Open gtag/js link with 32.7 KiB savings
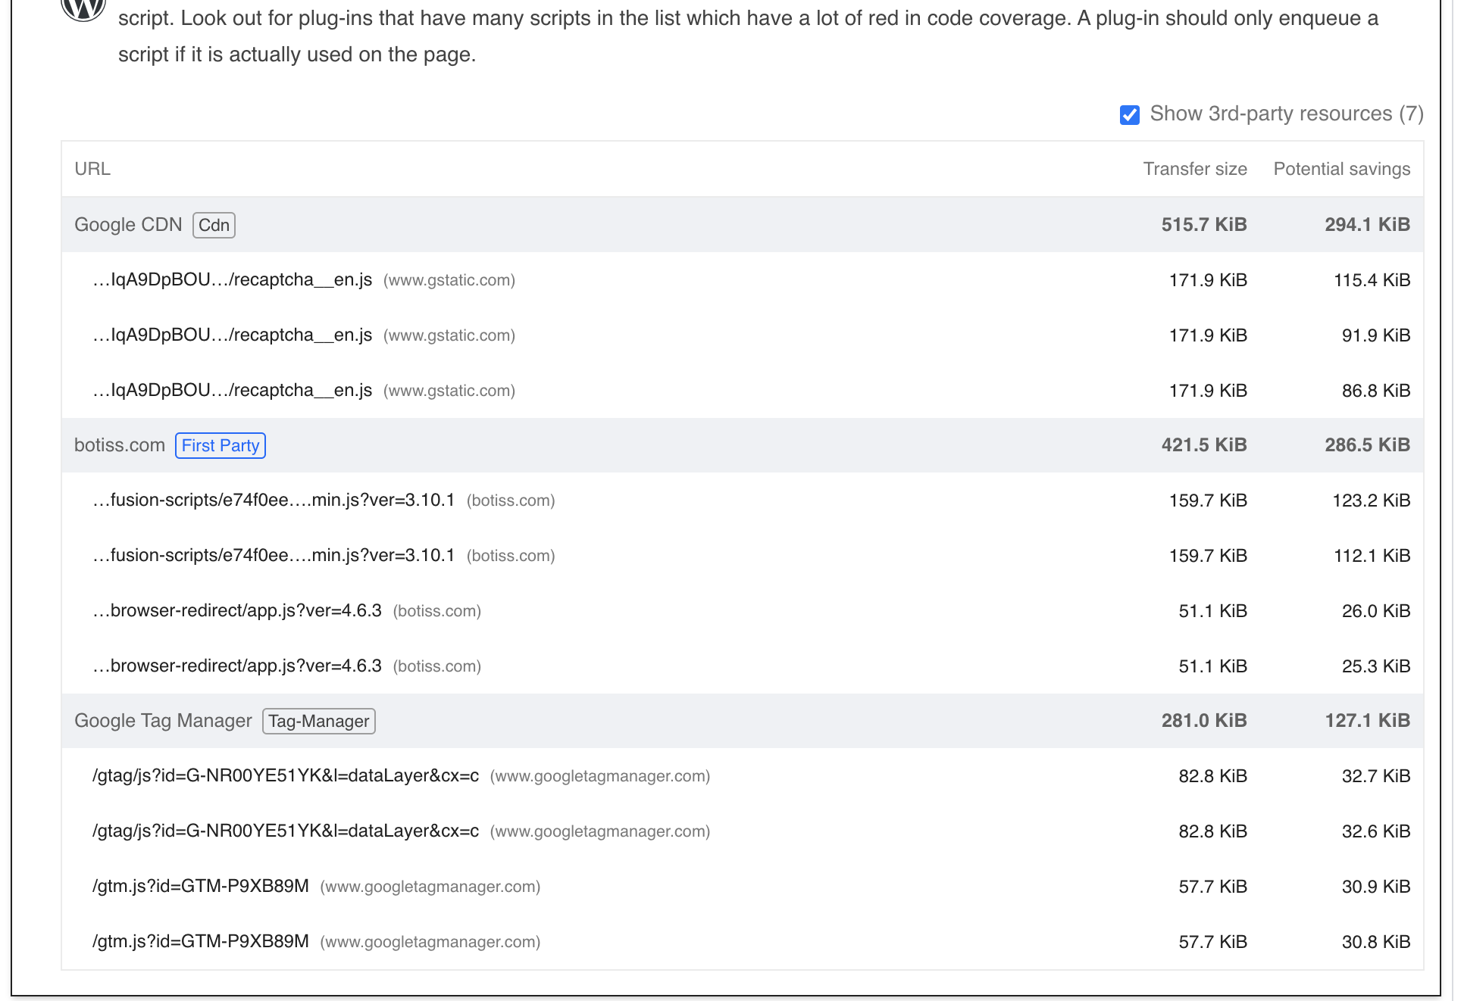The width and height of the screenshot is (1464, 1001). [286, 776]
